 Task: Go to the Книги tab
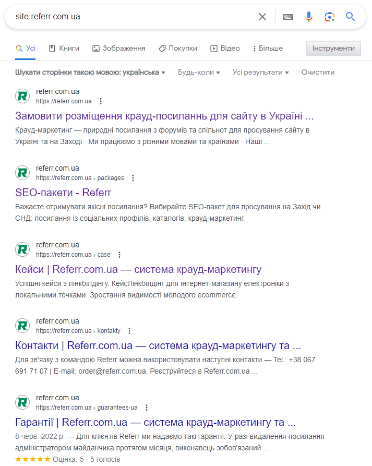pyautogui.click(x=64, y=49)
